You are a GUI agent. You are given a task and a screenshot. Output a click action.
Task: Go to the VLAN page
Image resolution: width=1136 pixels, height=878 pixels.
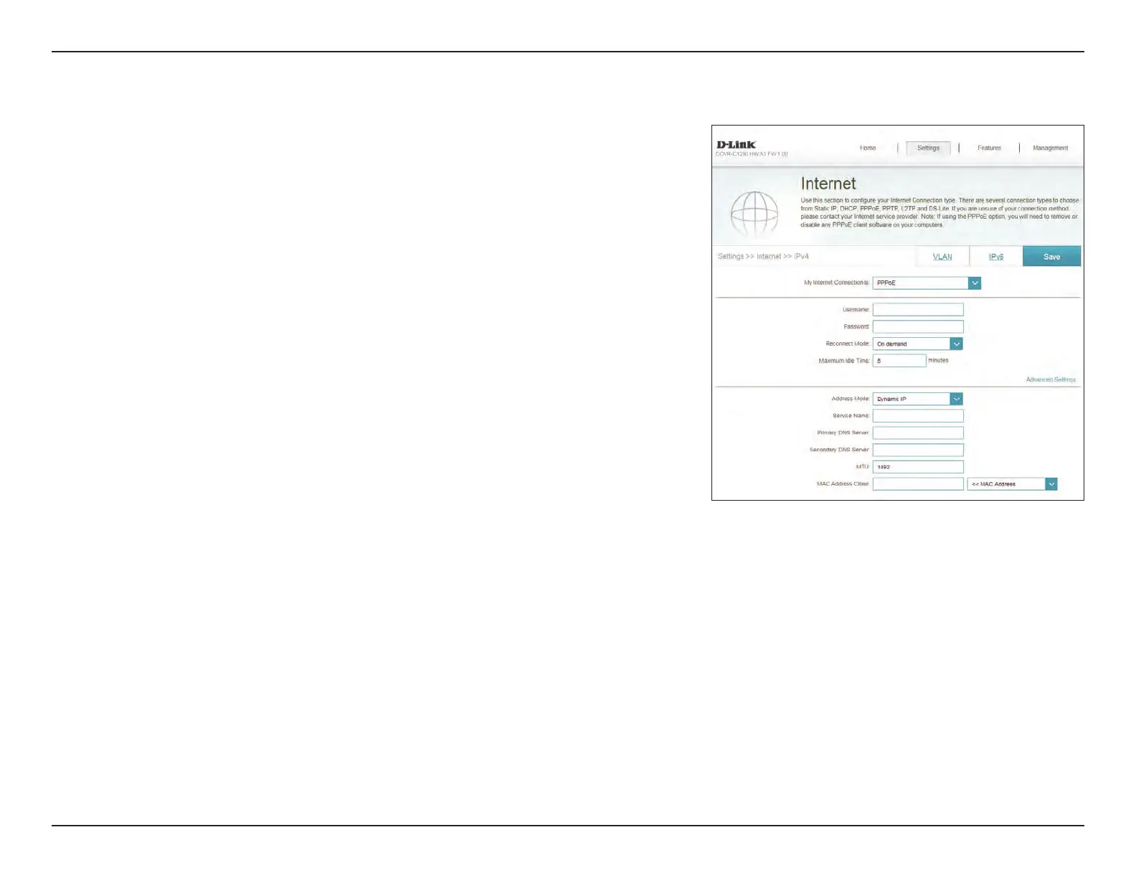[942, 257]
